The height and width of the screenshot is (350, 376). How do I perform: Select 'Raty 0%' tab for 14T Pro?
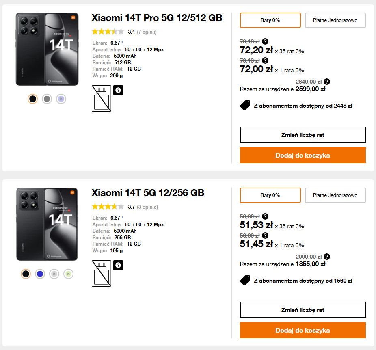(270, 20)
